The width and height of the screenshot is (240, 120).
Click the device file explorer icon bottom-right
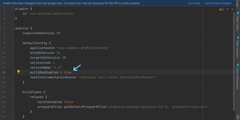pos(238,117)
